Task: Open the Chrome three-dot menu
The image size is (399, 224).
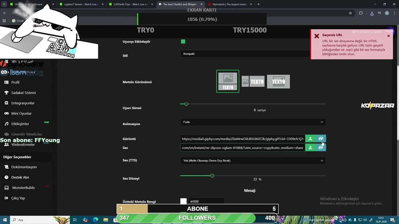Action: tap(394, 13)
